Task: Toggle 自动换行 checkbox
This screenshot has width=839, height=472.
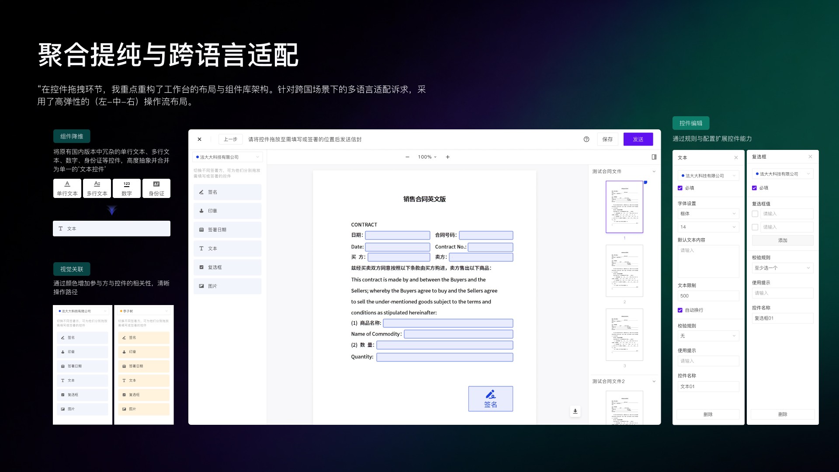Action: (680, 310)
